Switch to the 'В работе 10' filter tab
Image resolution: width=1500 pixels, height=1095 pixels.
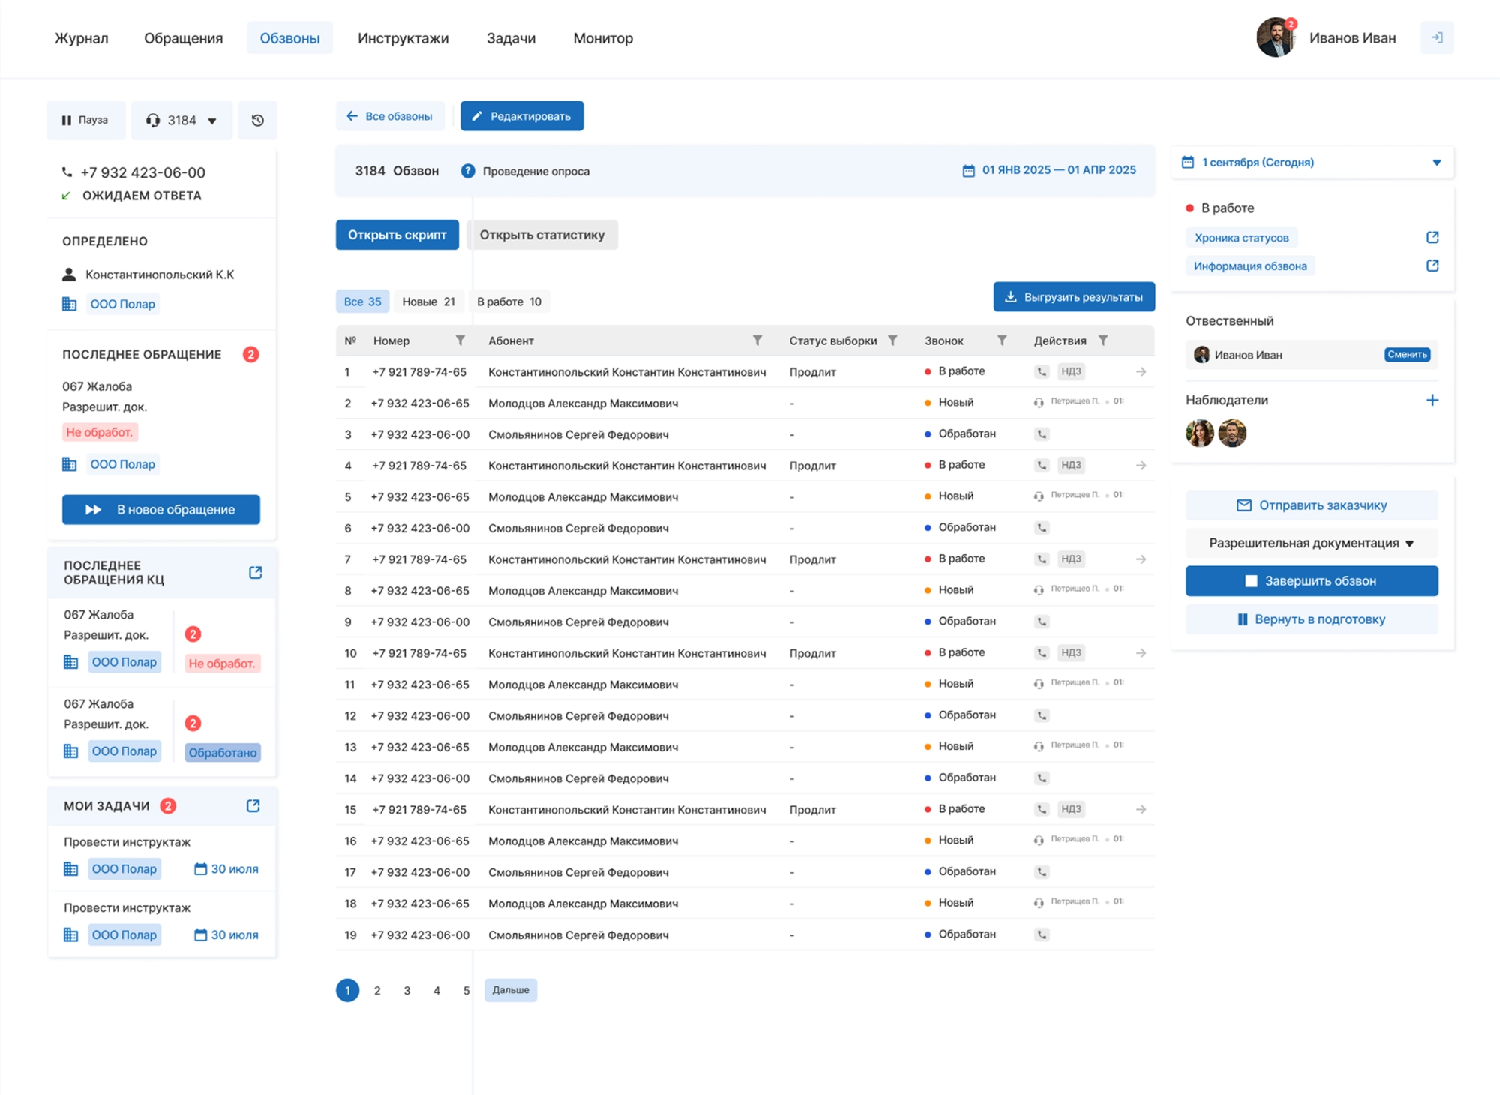[509, 301]
